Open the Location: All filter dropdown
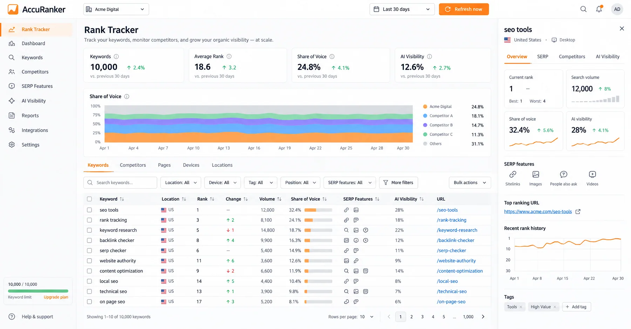 click(x=181, y=183)
